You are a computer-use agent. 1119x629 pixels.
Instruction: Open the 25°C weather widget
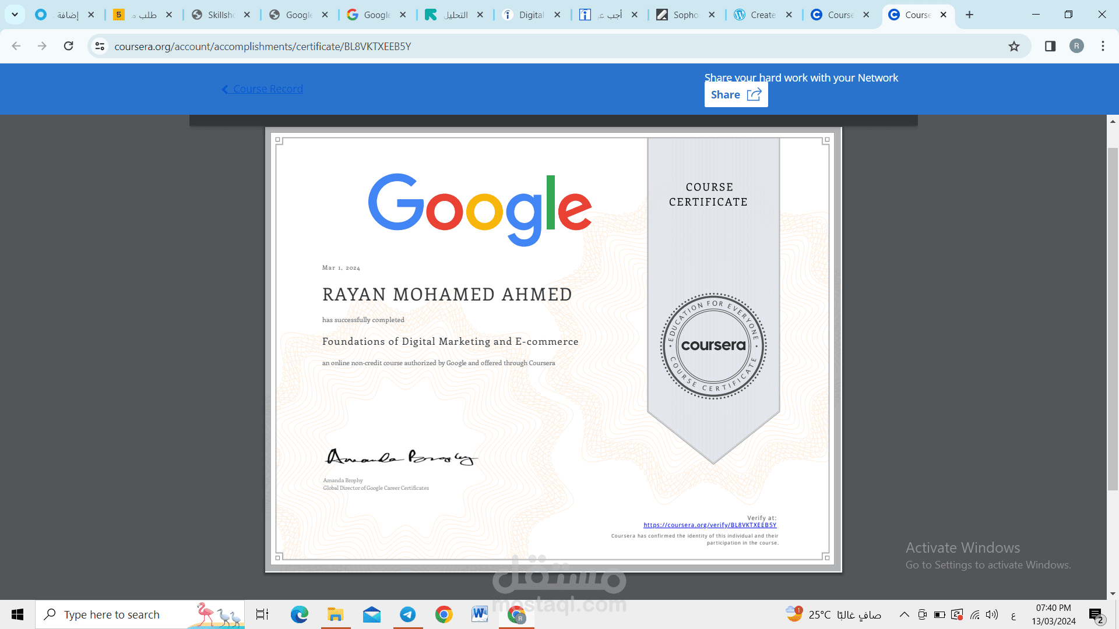pos(833,614)
